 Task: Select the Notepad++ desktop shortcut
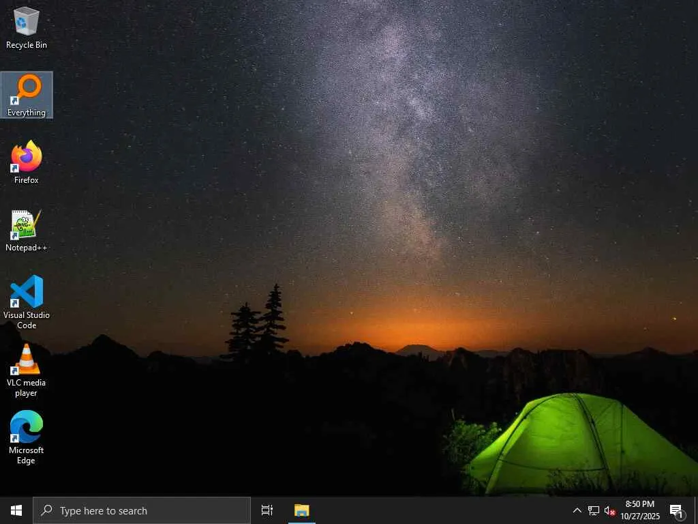[27, 231]
